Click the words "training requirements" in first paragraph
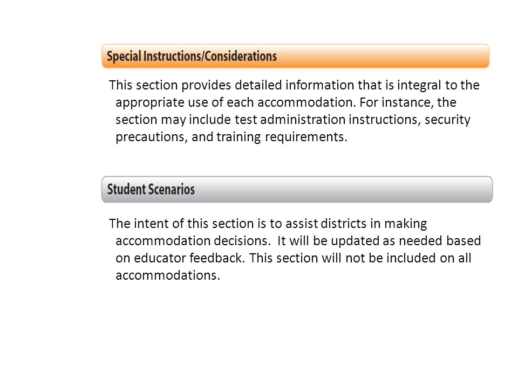518x388 pixels. [x=280, y=137]
